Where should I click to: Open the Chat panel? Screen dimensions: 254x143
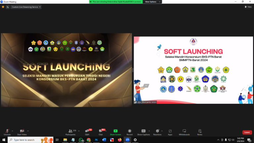101,132
